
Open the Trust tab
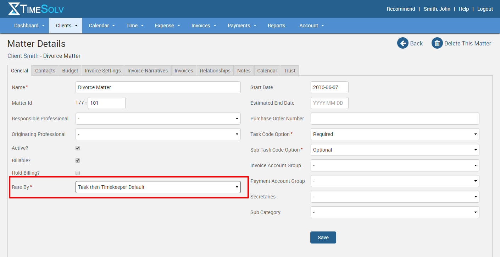[289, 71]
